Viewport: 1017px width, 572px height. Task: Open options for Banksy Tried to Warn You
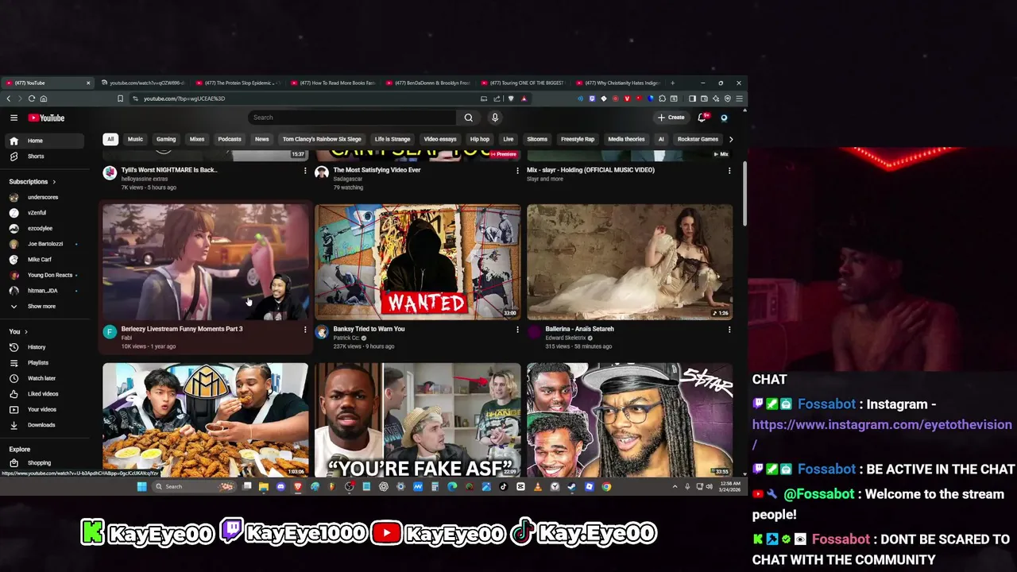click(x=517, y=329)
